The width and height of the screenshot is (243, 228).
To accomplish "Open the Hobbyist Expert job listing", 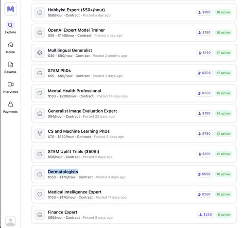I will click(134, 12).
